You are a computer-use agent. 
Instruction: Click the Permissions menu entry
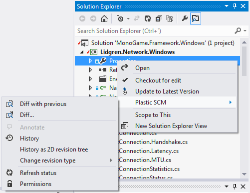(60, 184)
